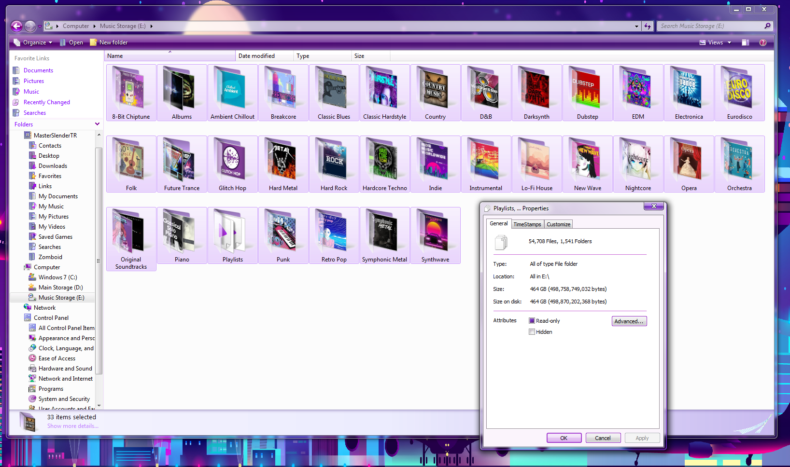Click the Open toolbar command
The height and width of the screenshot is (467, 790).
[71, 42]
